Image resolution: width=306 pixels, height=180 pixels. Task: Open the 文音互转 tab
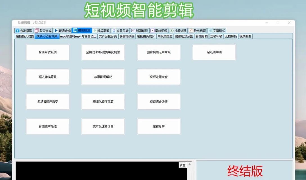(x=120, y=31)
